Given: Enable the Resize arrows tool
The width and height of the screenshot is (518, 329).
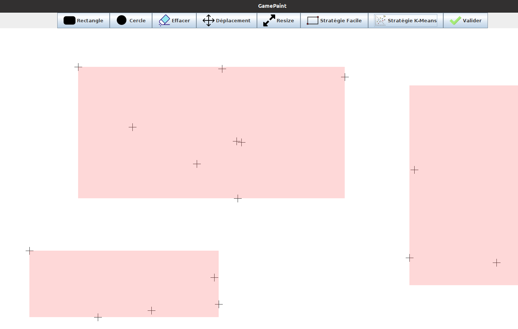Looking at the screenshot, I should coord(279,20).
